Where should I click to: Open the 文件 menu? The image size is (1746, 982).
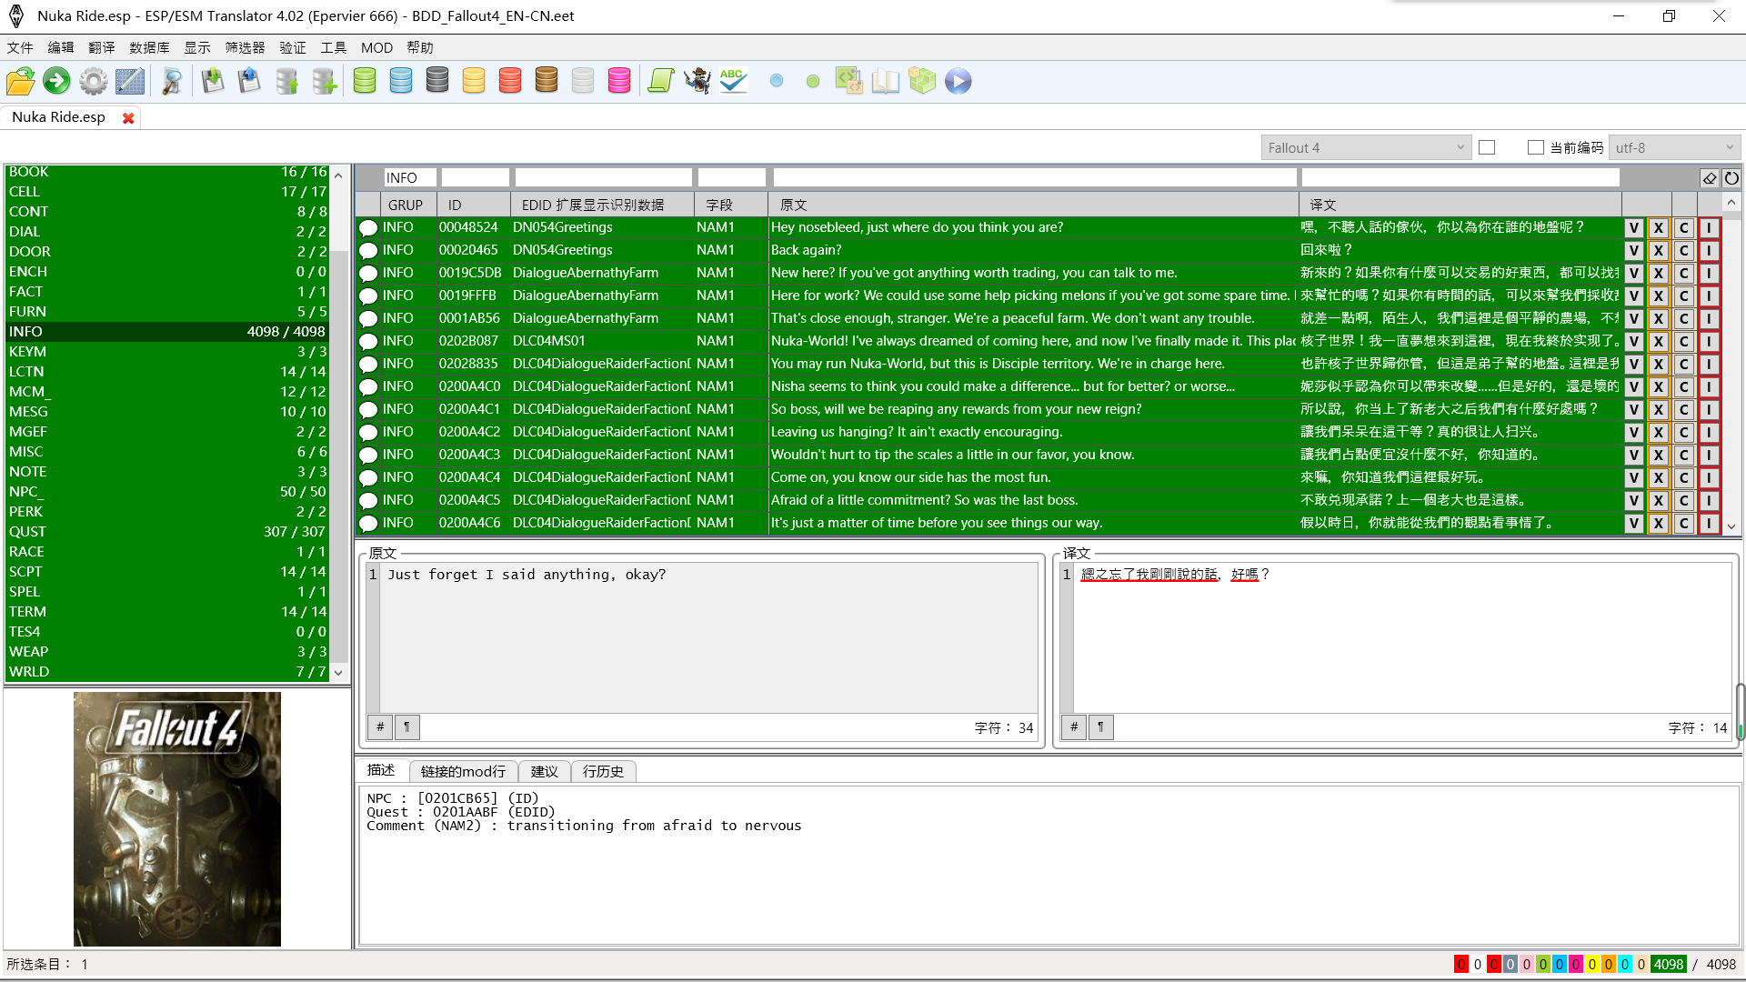[x=20, y=47]
